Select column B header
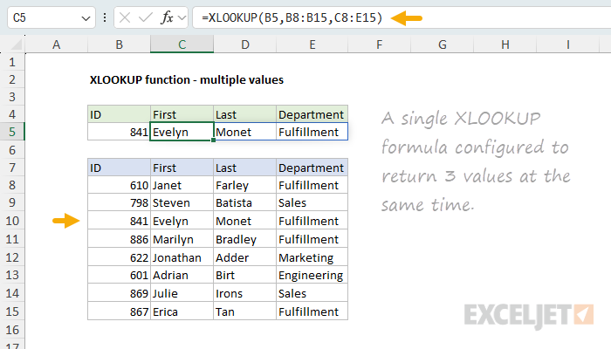This screenshot has width=611, height=349. (x=120, y=44)
